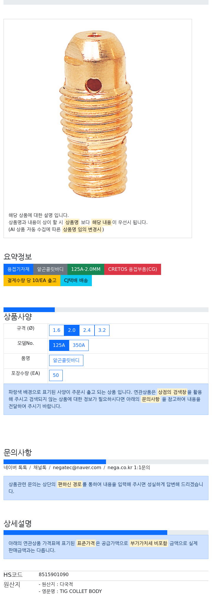Open the nega.co.kr 1:1문의 link
212x595 pixels.
[x=129, y=468]
